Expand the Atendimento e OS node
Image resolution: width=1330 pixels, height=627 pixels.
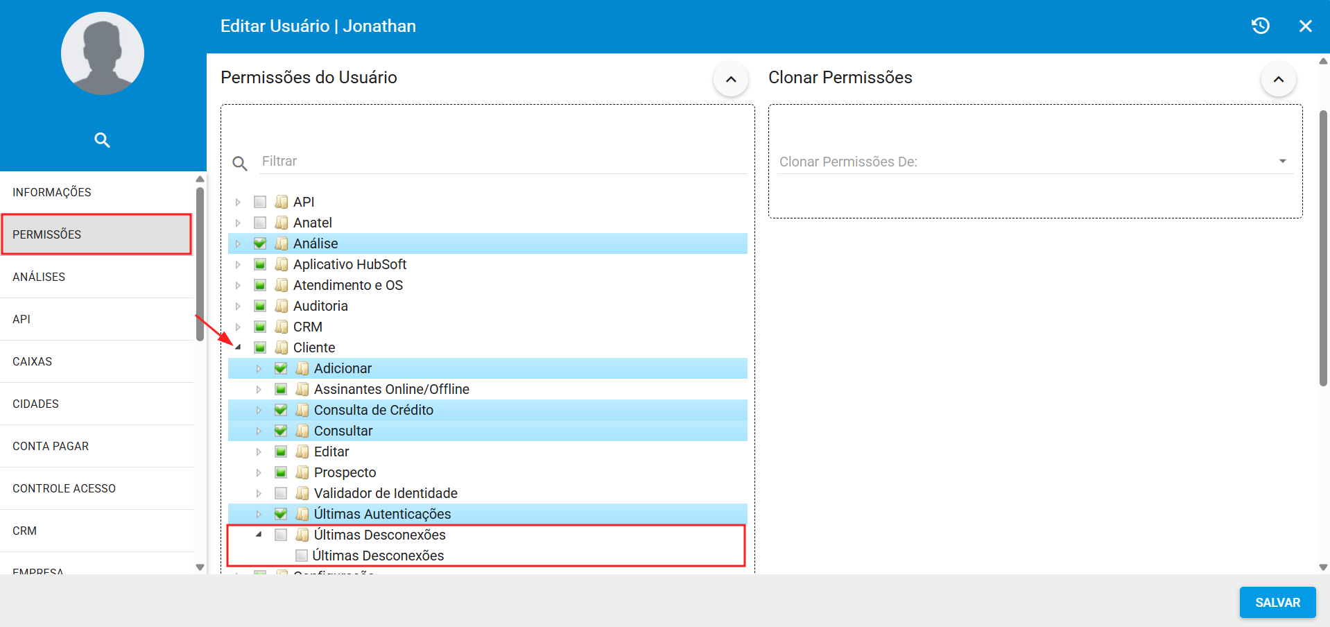(239, 285)
